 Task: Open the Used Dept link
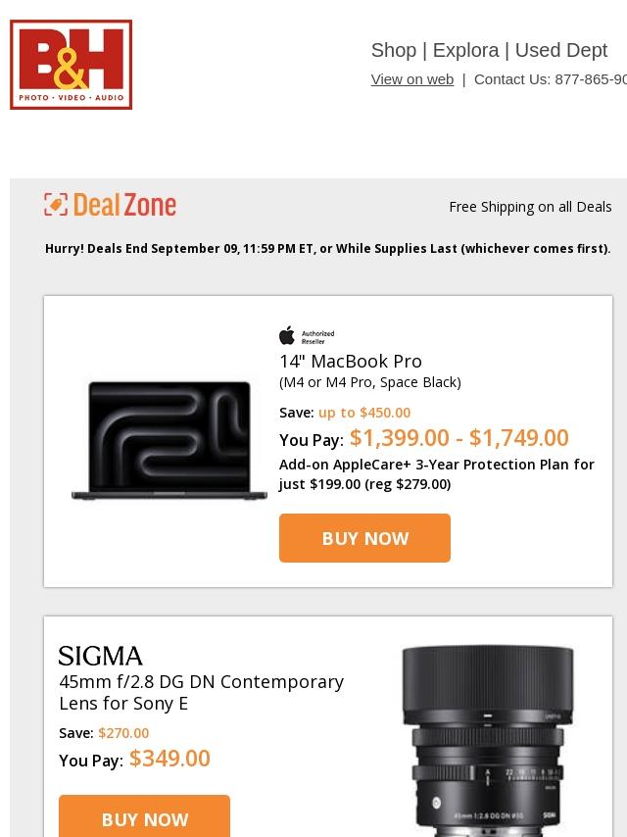pyautogui.click(x=560, y=50)
